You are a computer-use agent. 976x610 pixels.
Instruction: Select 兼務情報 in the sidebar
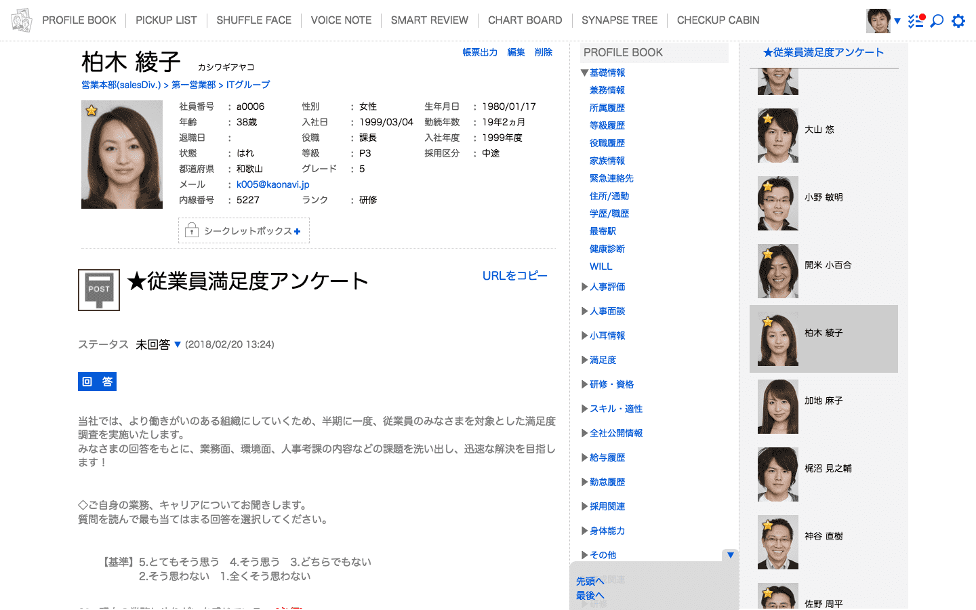tap(607, 90)
